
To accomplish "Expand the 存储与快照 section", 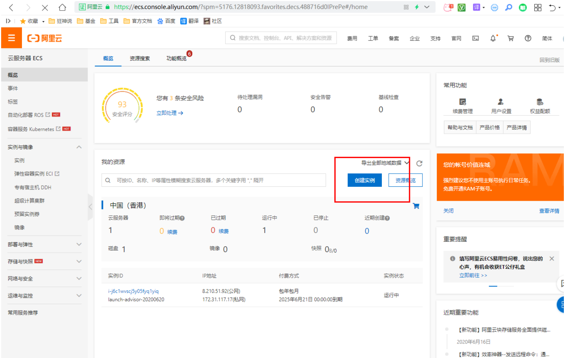I will 79,261.
